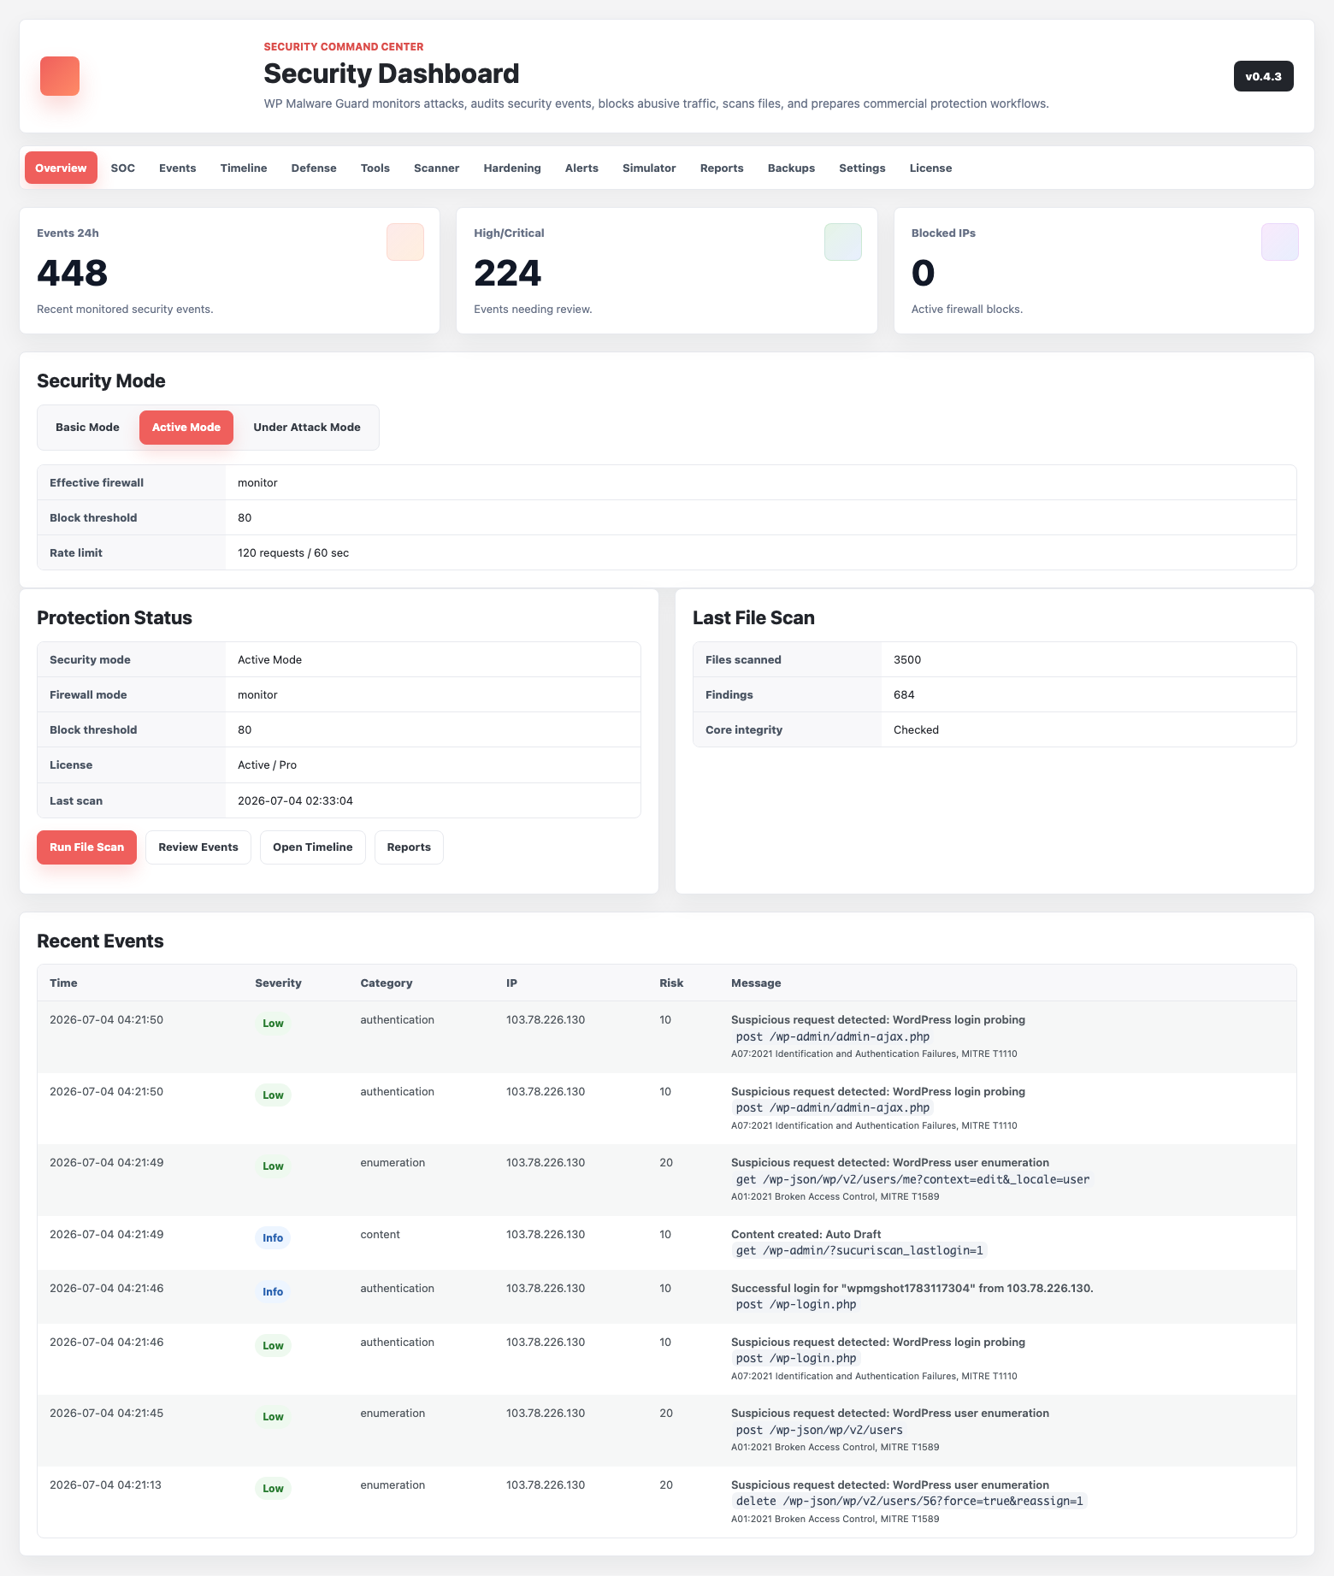The height and width of the screenshot is (1576, 1334).
Task: Click the delete /wp-json/wp/v2/users/56 request path
Action: 910,1502
